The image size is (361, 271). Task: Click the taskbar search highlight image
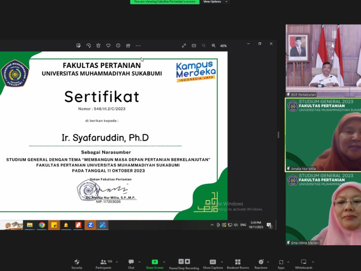tap(12, 225)
